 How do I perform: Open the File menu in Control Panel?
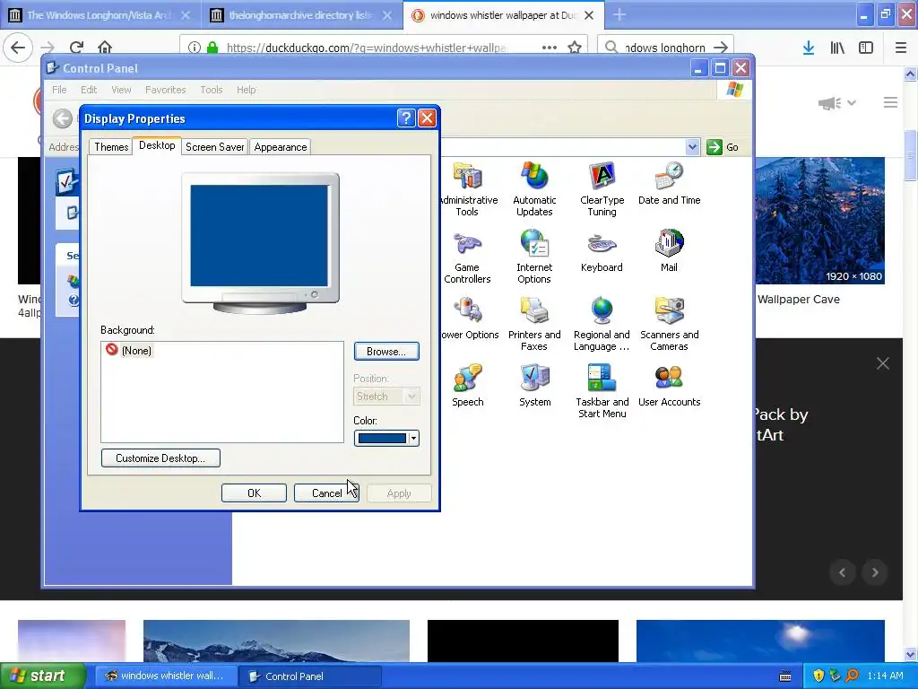click(x=59, y=90)
